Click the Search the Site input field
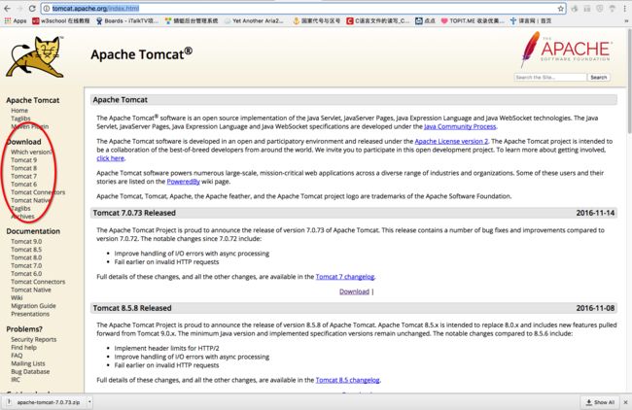 pos(549,78)
